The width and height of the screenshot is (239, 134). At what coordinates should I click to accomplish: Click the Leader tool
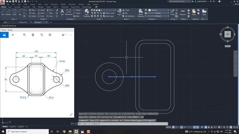77,13
